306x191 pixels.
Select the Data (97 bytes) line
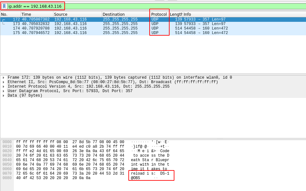(25, 95)
